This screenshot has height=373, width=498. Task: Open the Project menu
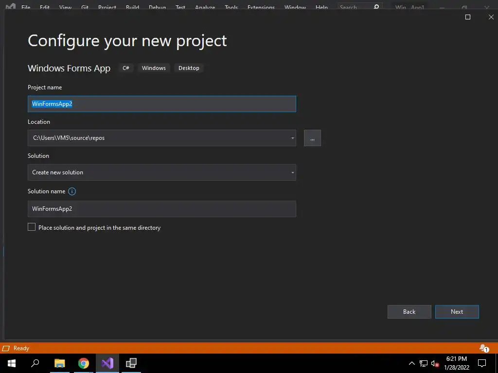[x=107, y=7]
